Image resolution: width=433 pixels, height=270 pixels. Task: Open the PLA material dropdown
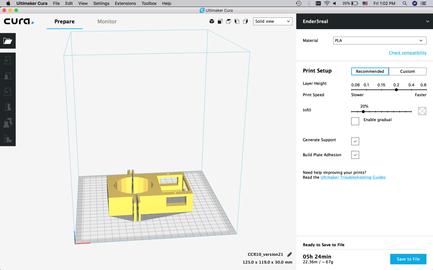379,40
